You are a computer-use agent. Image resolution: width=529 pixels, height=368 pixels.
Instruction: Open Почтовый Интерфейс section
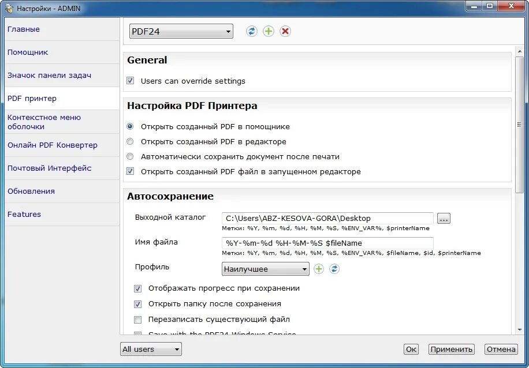[x=62, y=168]
